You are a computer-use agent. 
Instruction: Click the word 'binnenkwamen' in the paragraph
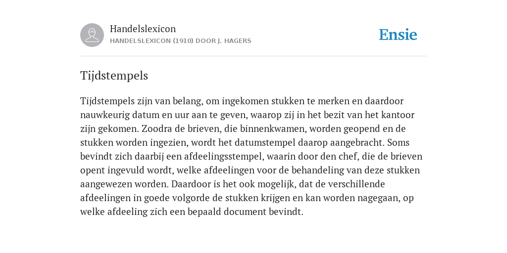pyautogui.click(x=273, y=129)
